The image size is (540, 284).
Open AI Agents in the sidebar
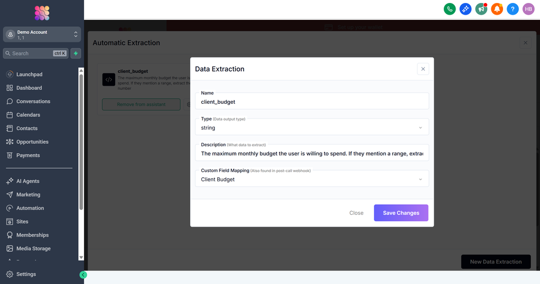28,181
